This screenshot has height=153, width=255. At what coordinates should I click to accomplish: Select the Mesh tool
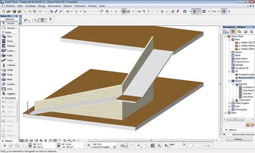(9, 79)
